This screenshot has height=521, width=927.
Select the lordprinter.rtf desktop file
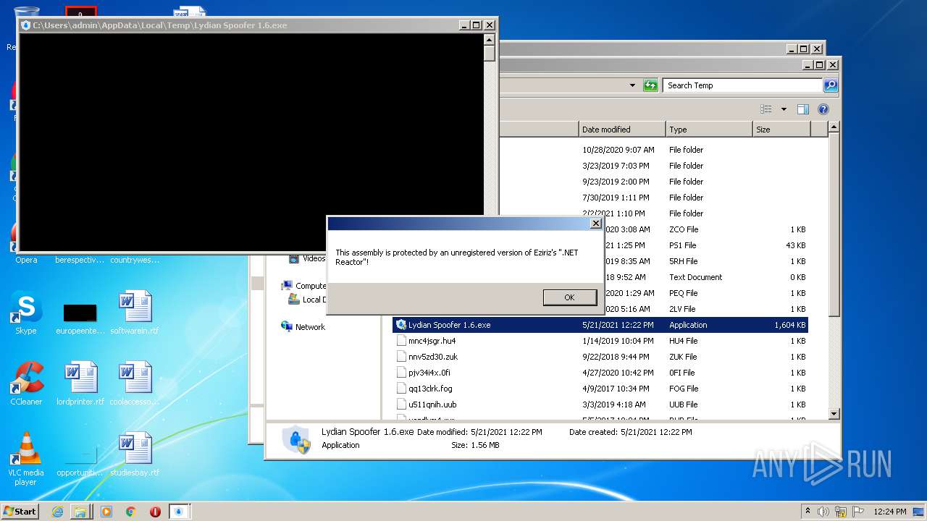click(80, 384)
